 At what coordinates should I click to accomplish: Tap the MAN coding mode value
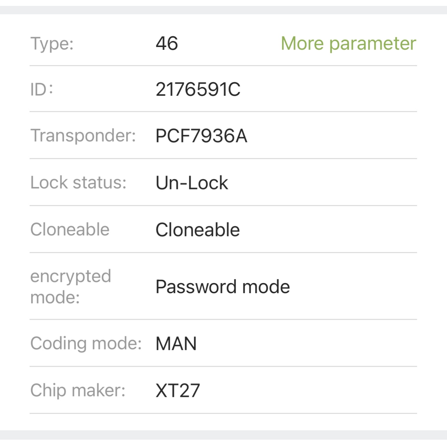[176, 344]
